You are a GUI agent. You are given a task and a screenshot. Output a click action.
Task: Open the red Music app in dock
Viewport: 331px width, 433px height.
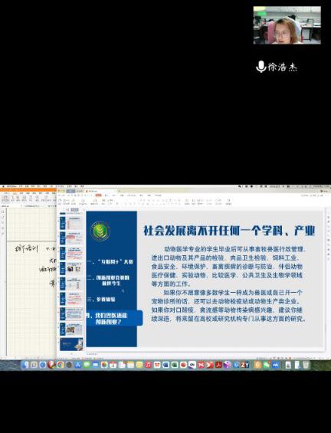(148, 365)
